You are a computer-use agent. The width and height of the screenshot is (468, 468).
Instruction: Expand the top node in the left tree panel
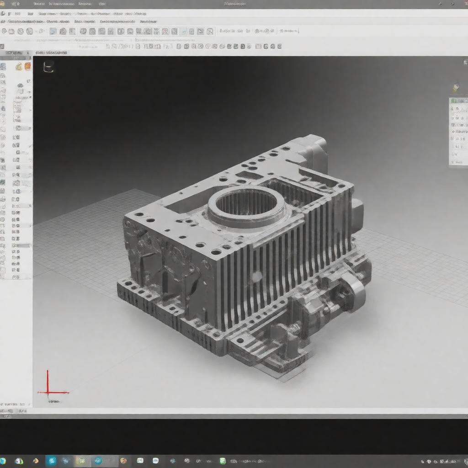coord(3,67)
